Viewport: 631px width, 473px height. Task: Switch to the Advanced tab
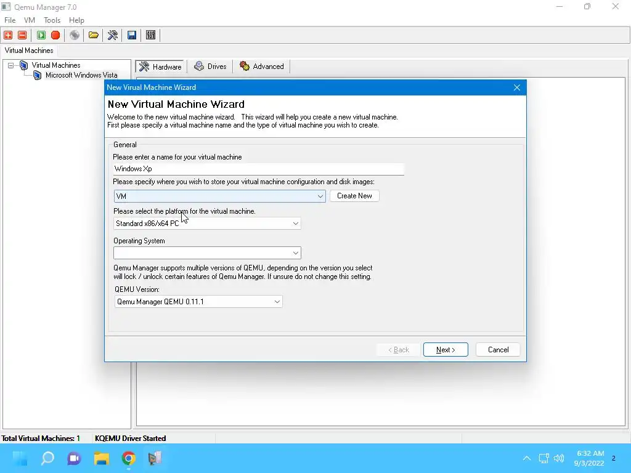point(261,67)
